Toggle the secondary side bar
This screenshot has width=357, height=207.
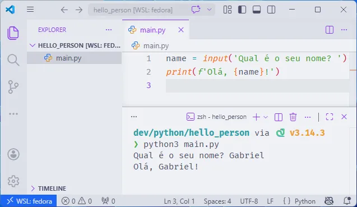pyautogui.click(x=271, y=10)
